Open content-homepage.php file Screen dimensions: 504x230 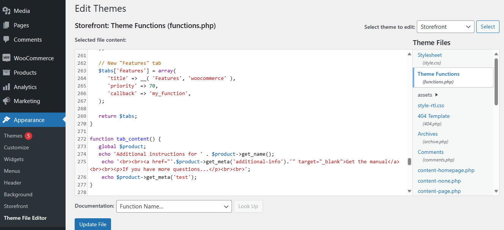pos(446,170)
